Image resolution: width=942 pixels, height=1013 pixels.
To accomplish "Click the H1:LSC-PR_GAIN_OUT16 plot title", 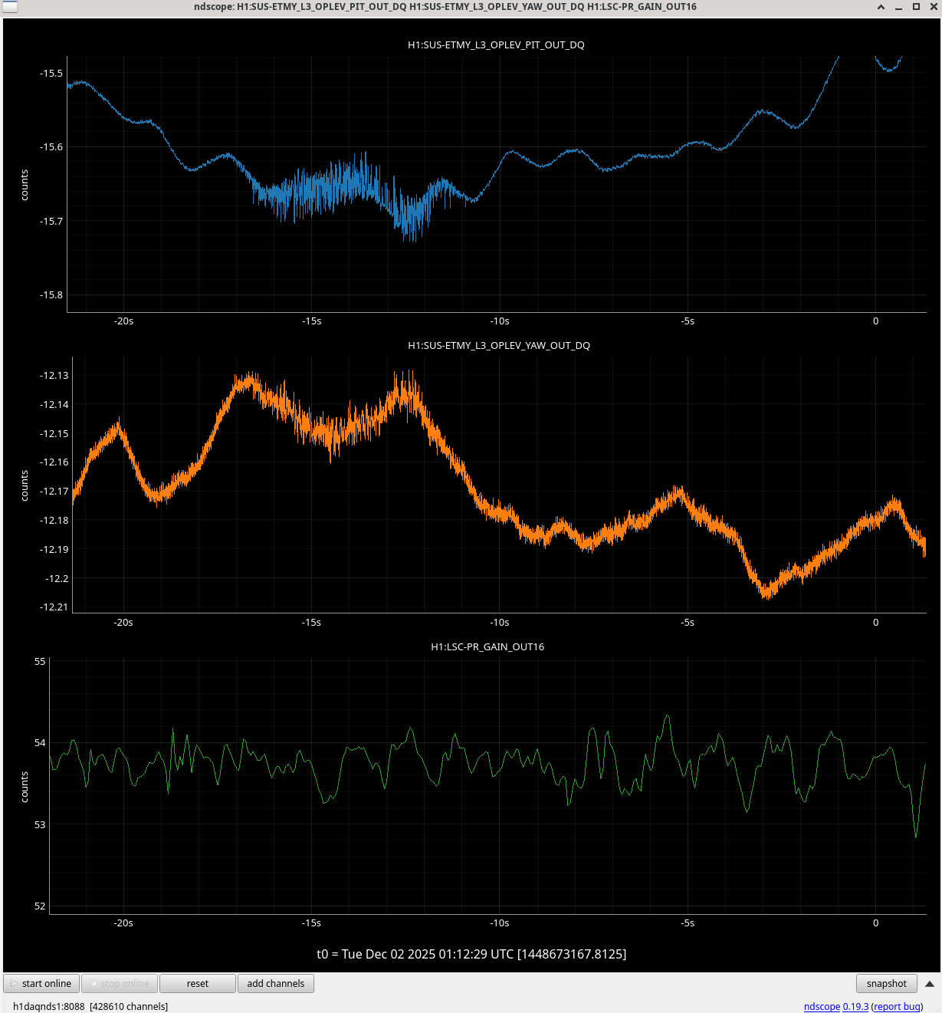I will pyautogui.click(x=487, y=647).
